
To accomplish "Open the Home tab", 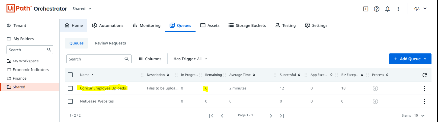I will tap(73, 25).
